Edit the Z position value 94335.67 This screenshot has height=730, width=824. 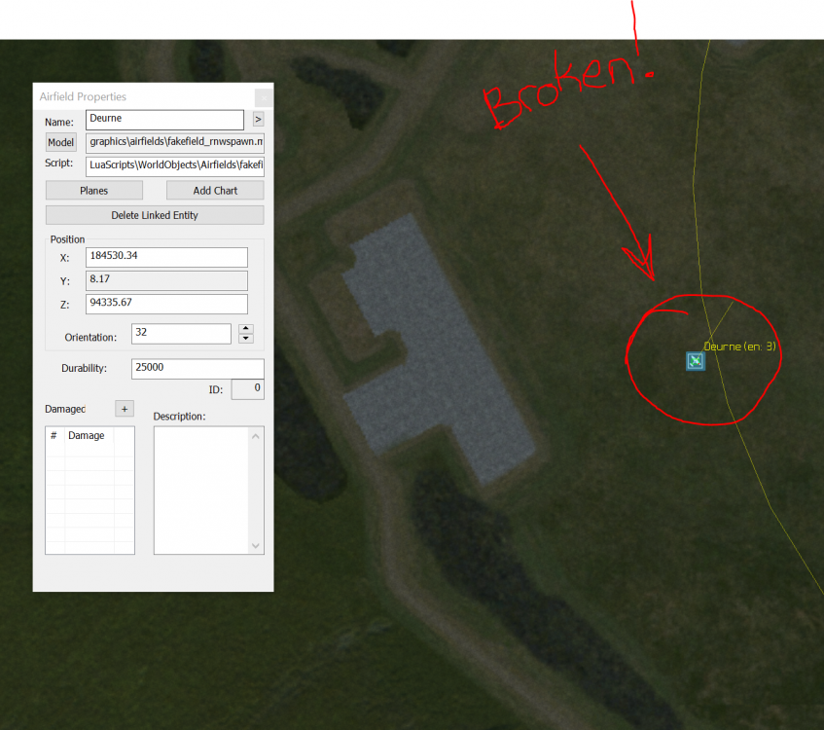(x=166, y=304)
